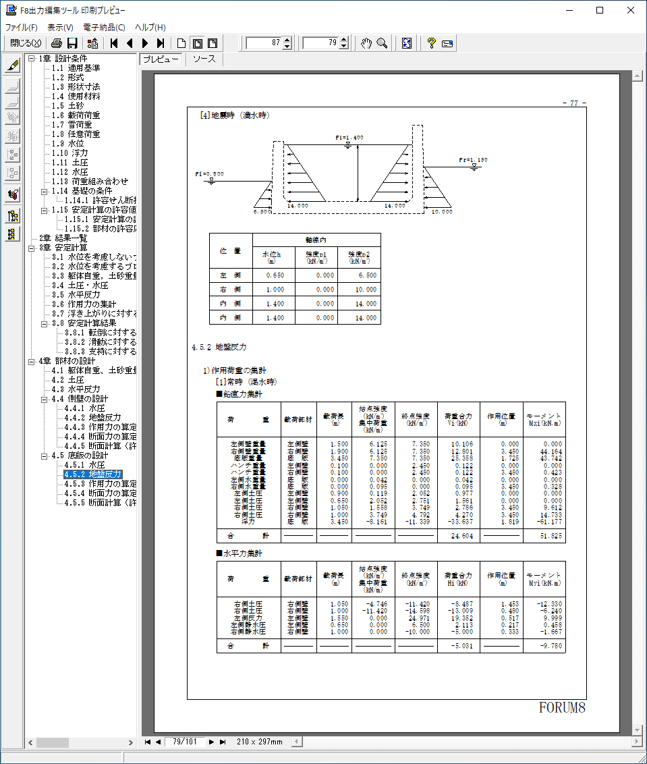The height and width of the screenshot is (764, 647).
Task: Select the pencil edit tool in sidebar
Action: [x=13, y=65]
